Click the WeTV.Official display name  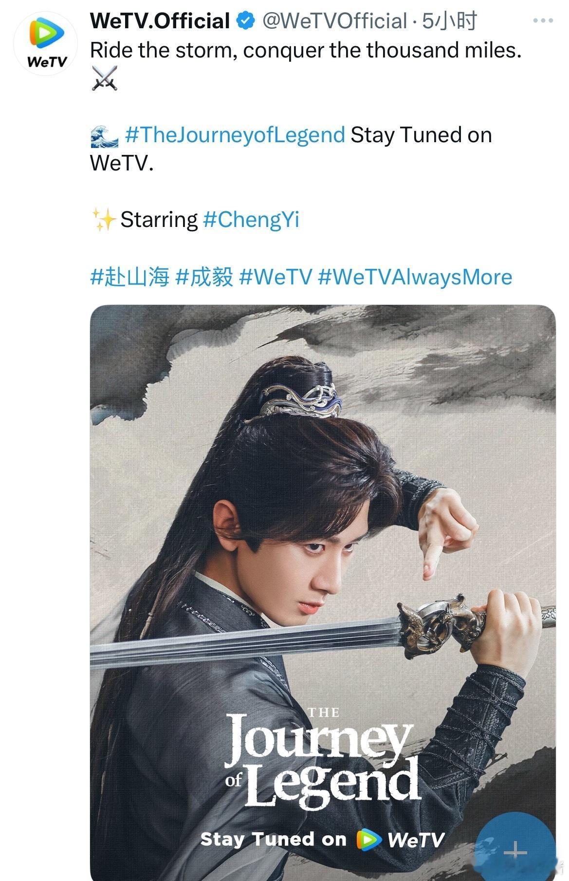click(x=160, y=21)
